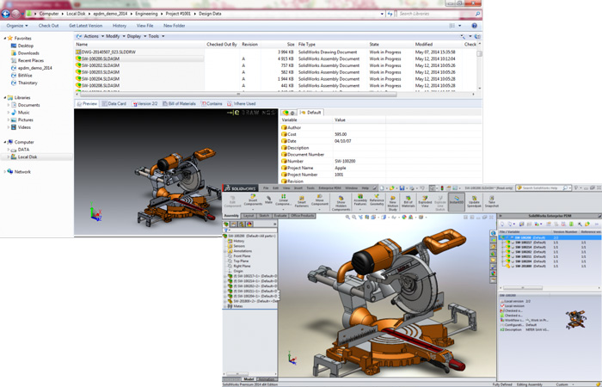Expand SW-100217 in PDM task pane
Viewport: 602px width, 387px height.
tap(504, 243)
